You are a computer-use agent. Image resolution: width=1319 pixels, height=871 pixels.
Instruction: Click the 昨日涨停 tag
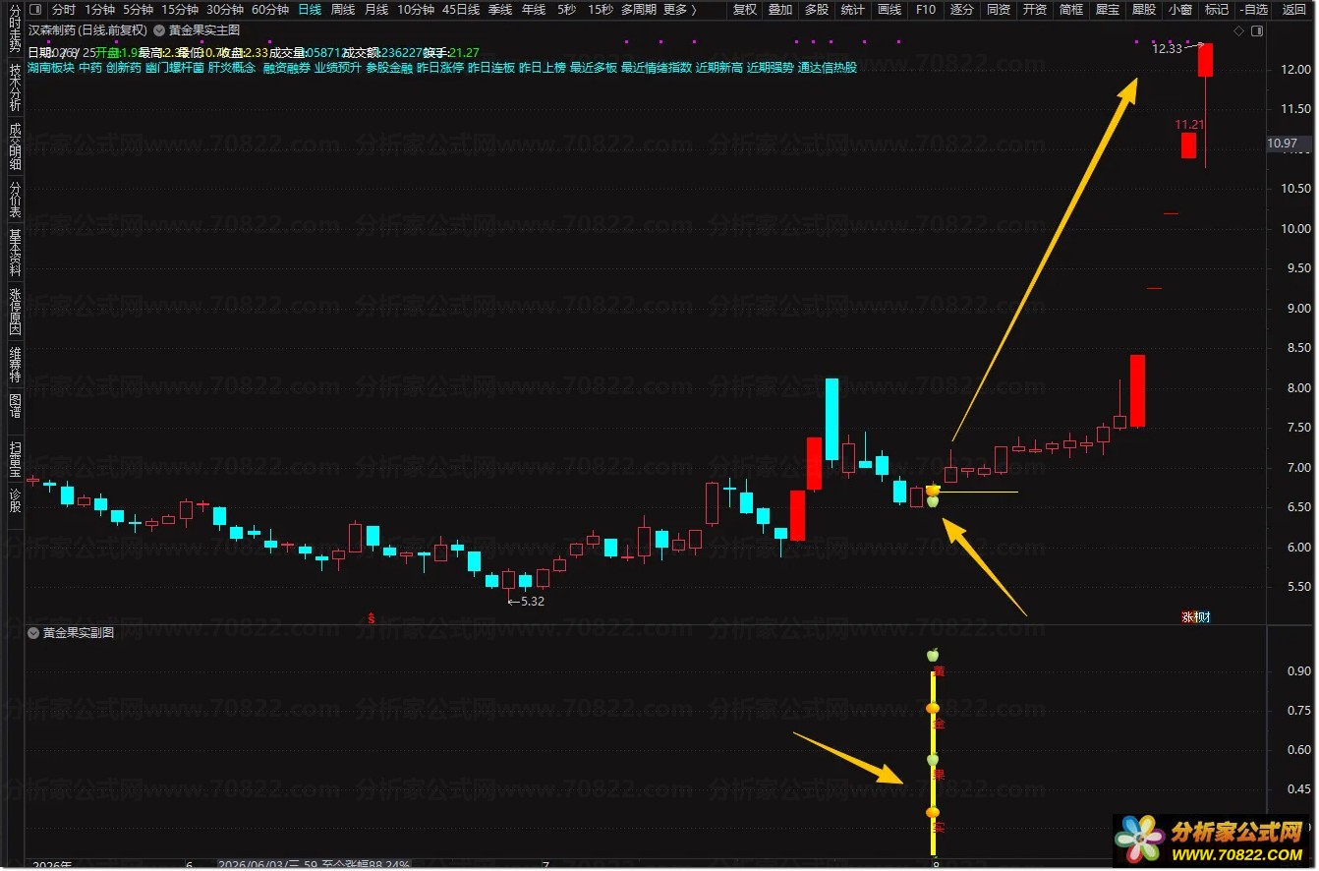point(440,68)
